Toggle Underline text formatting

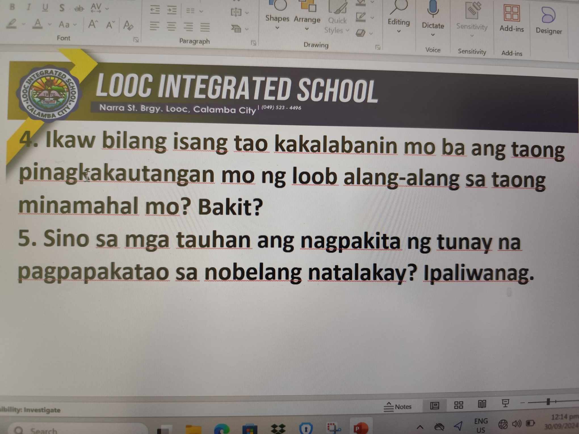[45, 7]
